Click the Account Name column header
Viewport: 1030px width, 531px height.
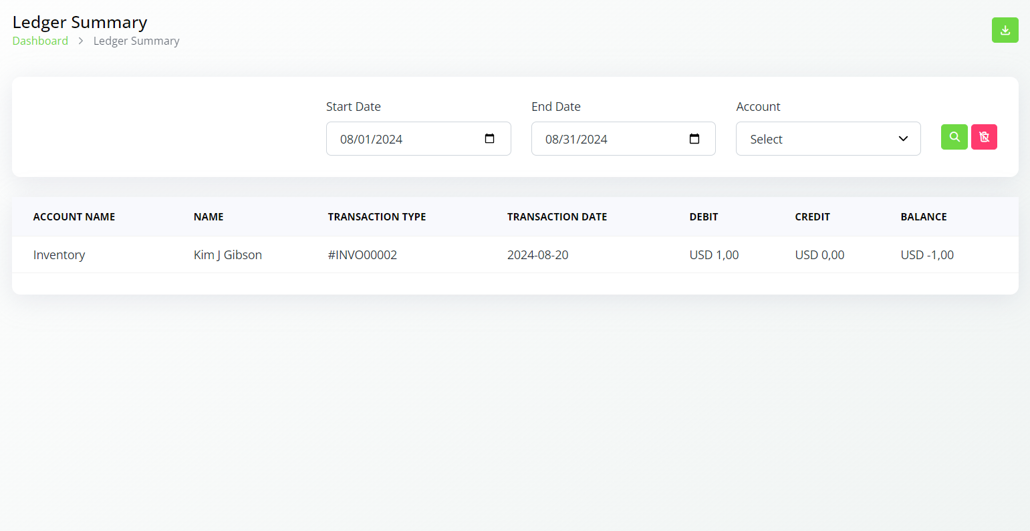pos(74,216)
